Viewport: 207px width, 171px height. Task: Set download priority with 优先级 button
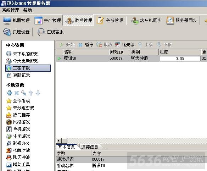[x=125, y=45]
